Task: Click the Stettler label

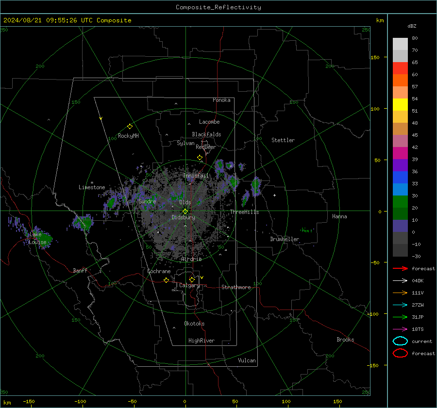Action: (x=283, y=140)
